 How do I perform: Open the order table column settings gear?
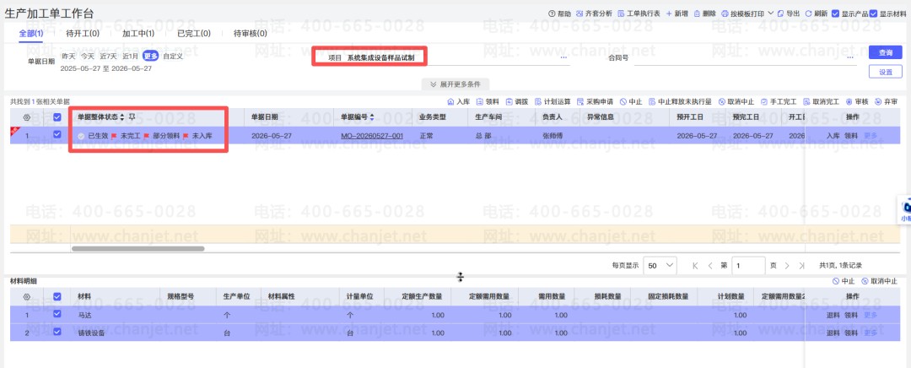pos(26,116)
